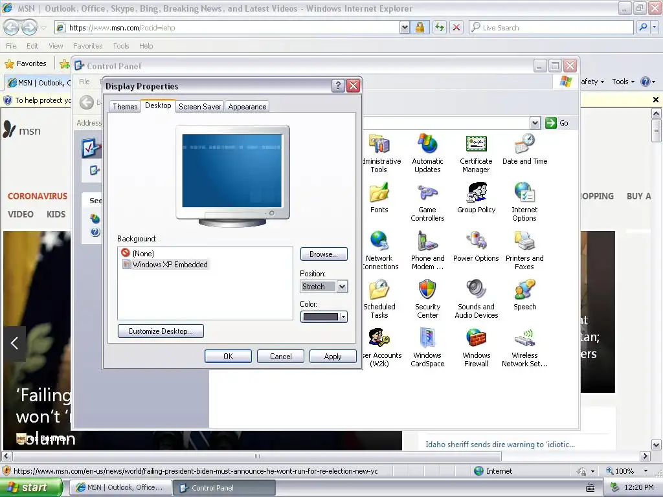663x497 pixels.
Task: Open Windows CardSpace icon
Action: pos(427,348)
